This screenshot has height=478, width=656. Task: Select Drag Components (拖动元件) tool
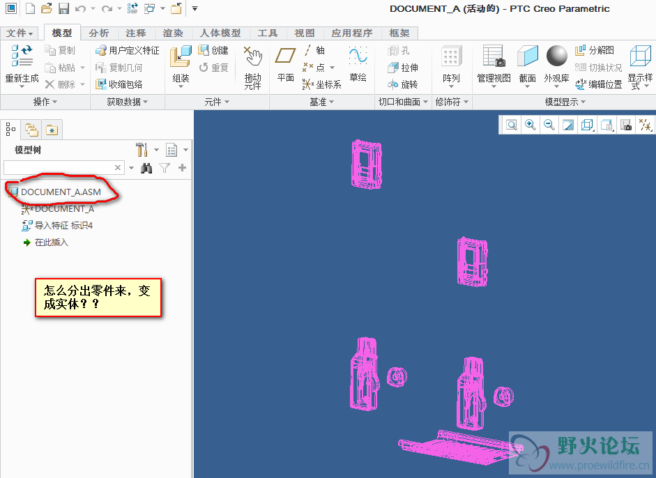point(252,68)
